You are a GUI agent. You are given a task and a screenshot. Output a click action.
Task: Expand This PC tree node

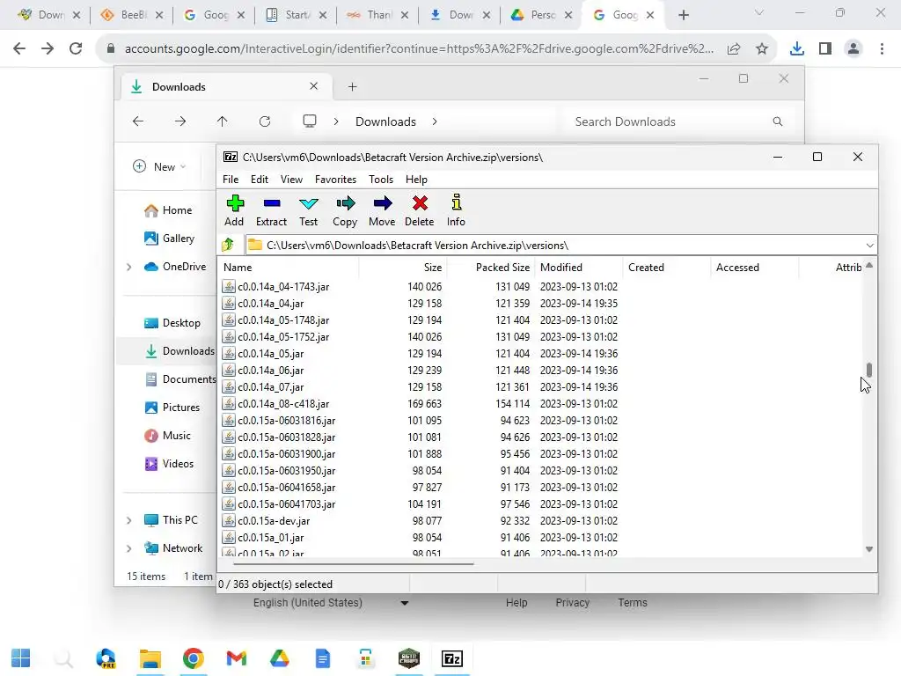pos(128,520)
